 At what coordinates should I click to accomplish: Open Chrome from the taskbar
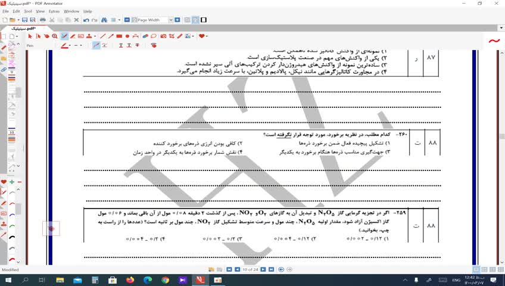(165, 280)
